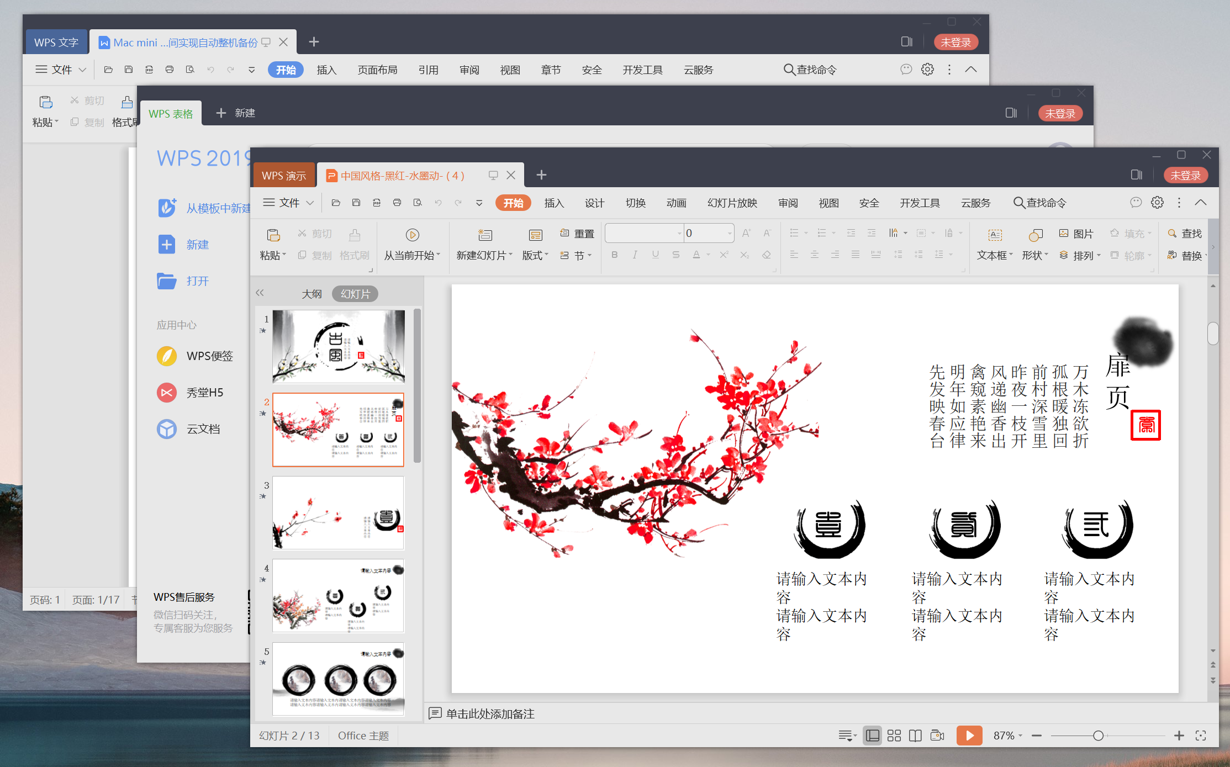Toggle Slides (幻灯片) panel view
Screen dimensions: 1230x767
(x=355, y=294)
